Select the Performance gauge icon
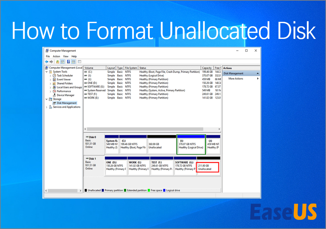The height and width of the screenshot is (229, 326). pyautogui.click(x=54, y=91)
